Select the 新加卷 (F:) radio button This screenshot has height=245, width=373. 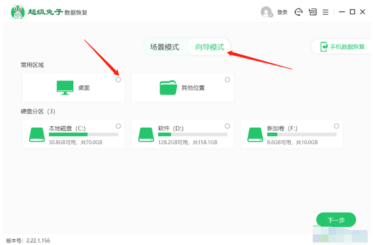click(336, 126)
